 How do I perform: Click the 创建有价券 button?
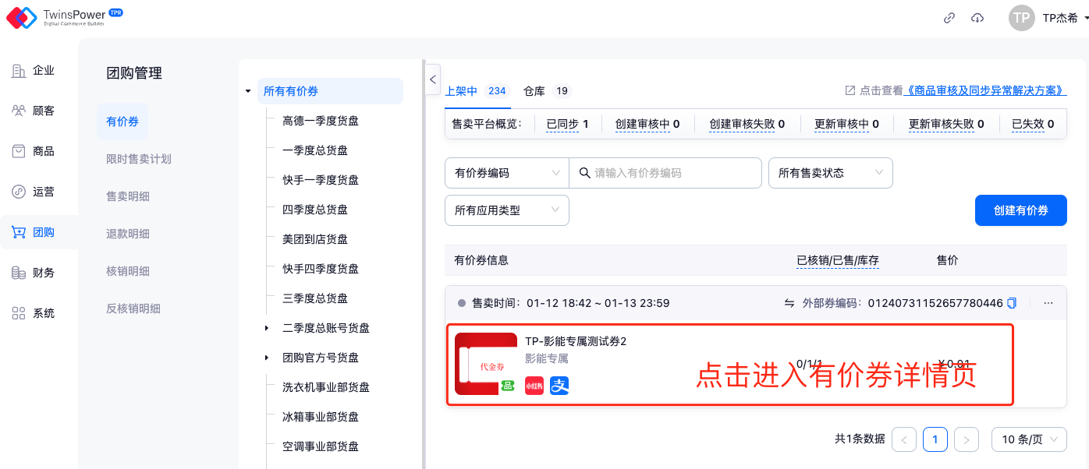1020,210
